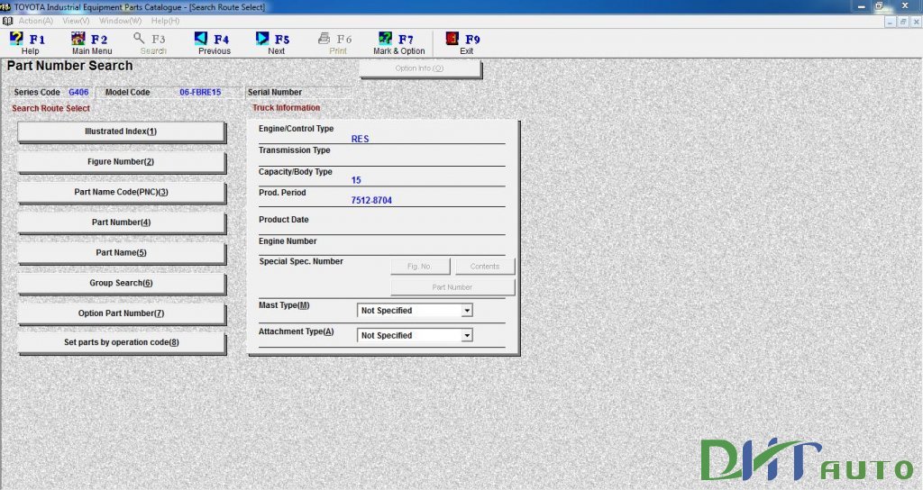Expand the Attachment Type dropdown
Screen dimensions: 923x490
click(467, 335)
